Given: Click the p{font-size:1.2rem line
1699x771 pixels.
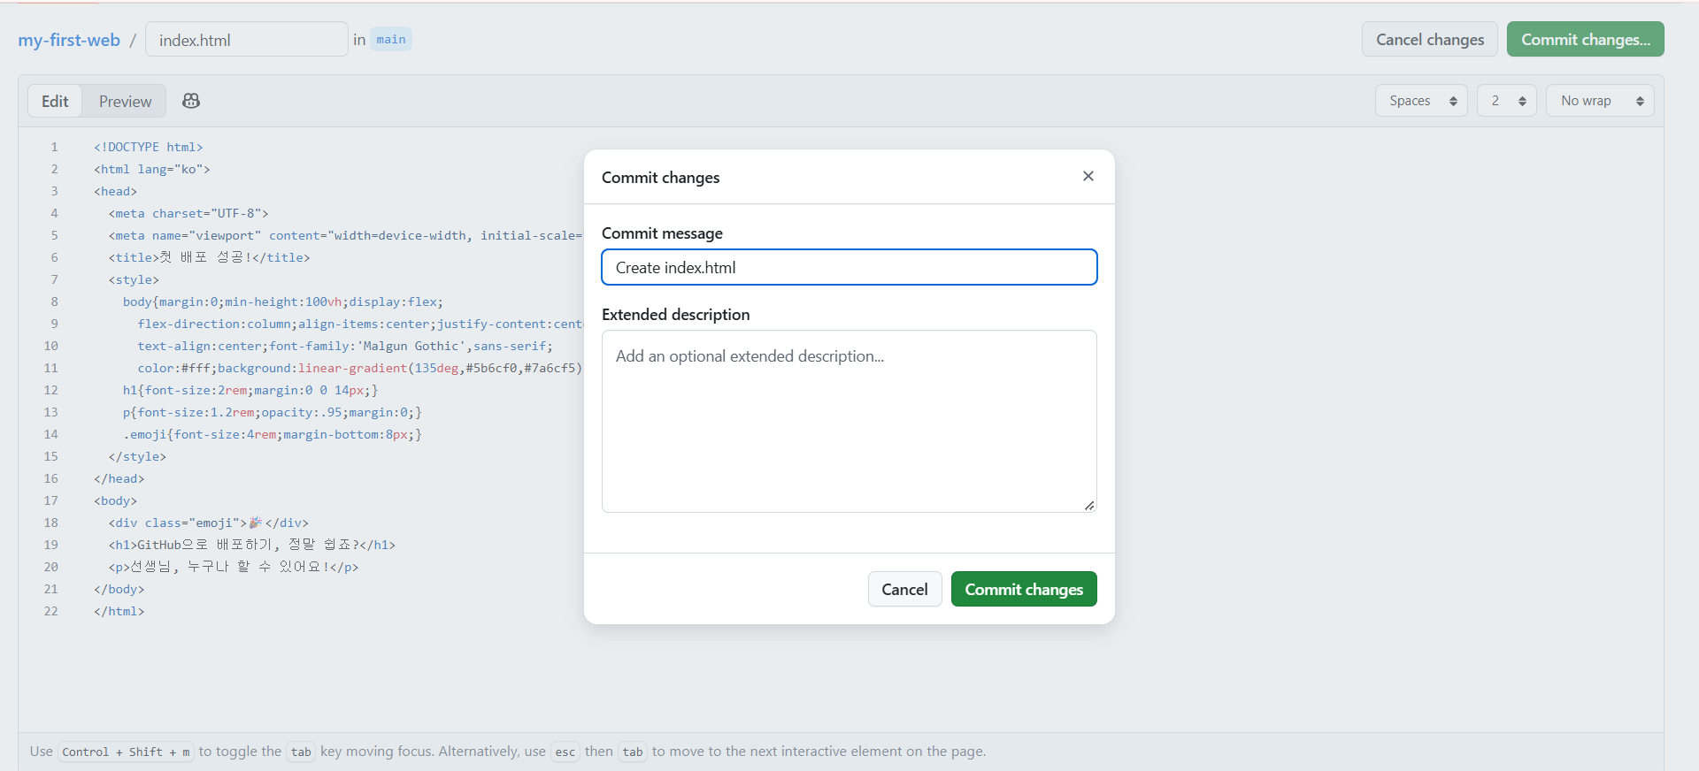Looking at the screenshot, I should click(273, 412).
